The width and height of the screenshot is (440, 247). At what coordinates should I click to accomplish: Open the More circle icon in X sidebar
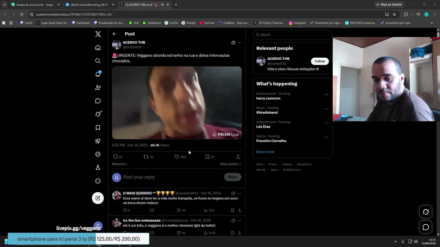(98, 181)
